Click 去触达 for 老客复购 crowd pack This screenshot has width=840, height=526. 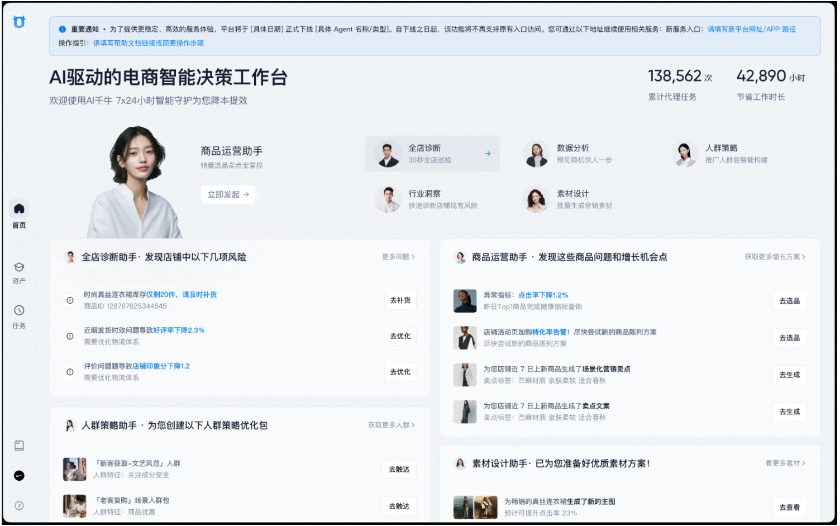399,506
